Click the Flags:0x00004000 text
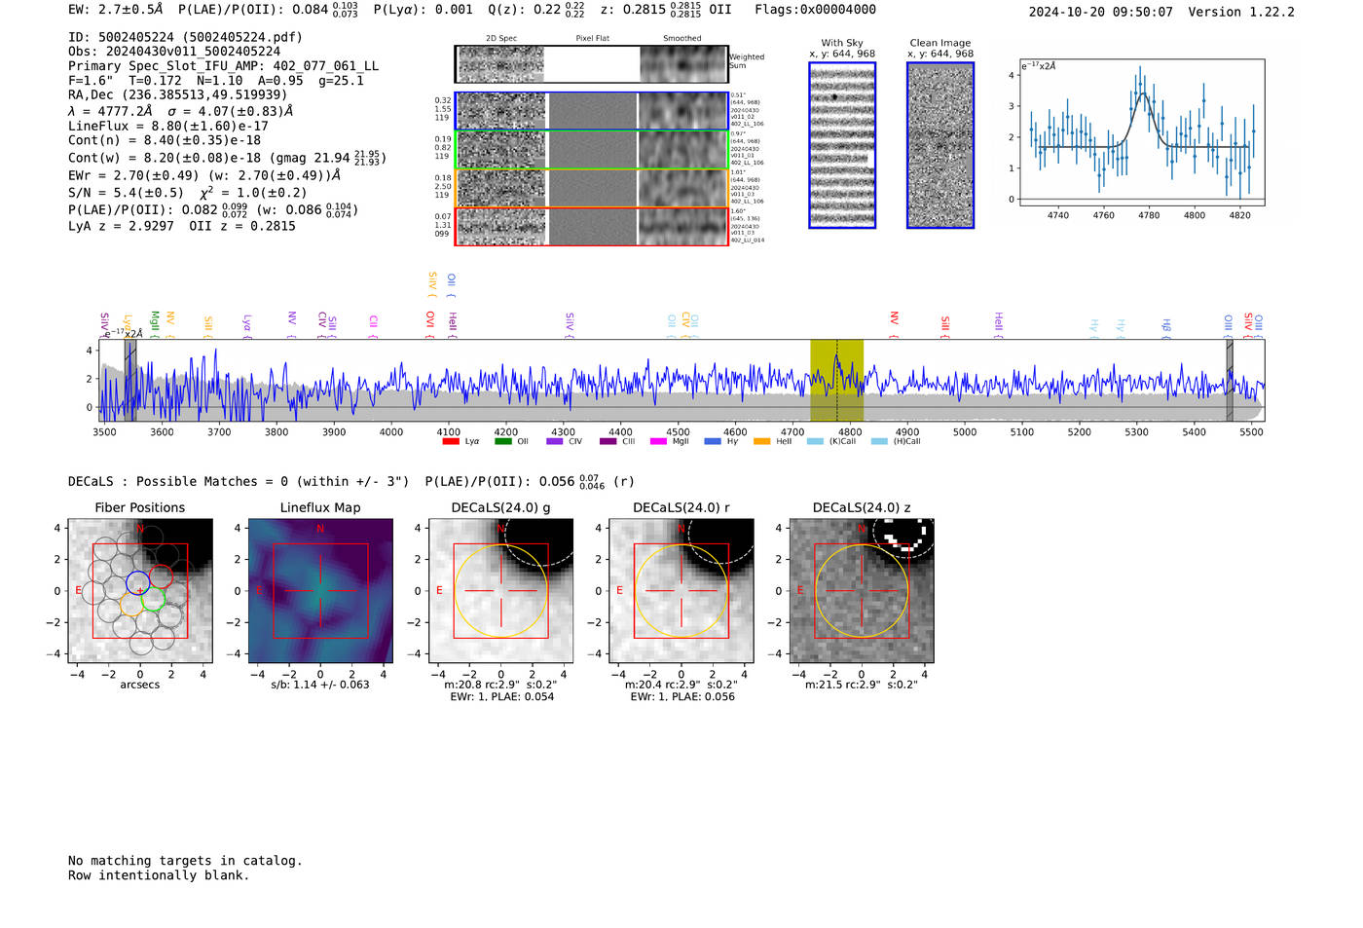Screen dimensions: 1363x928 pos(815,10)
